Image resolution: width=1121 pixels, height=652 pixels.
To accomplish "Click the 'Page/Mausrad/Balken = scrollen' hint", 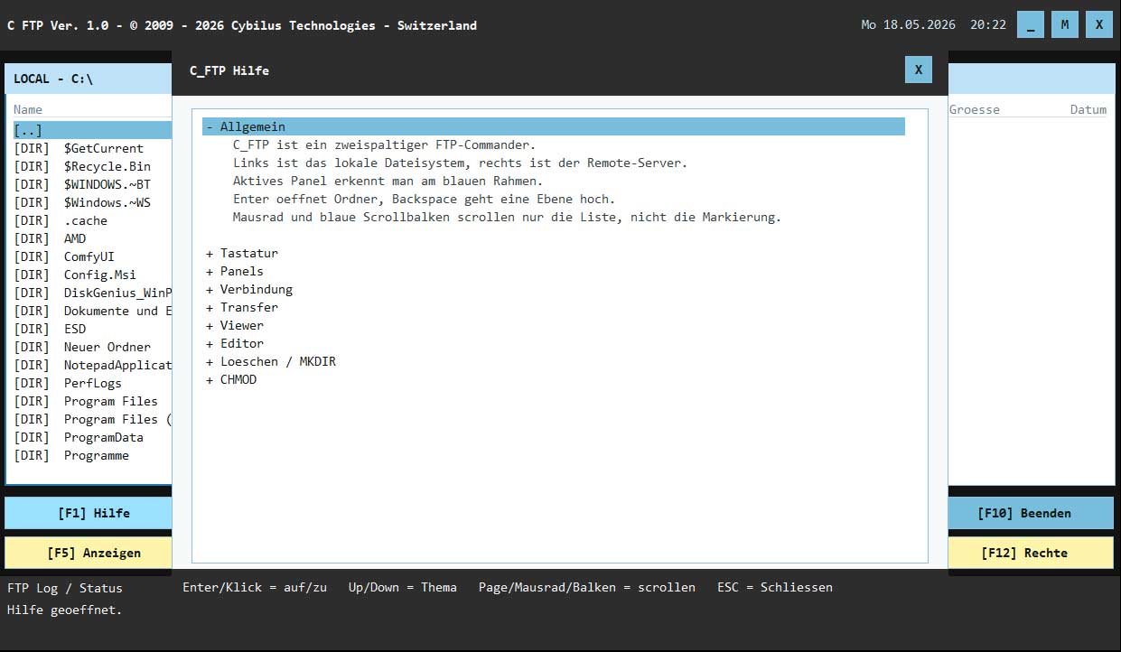I will (x=587, y=587).
